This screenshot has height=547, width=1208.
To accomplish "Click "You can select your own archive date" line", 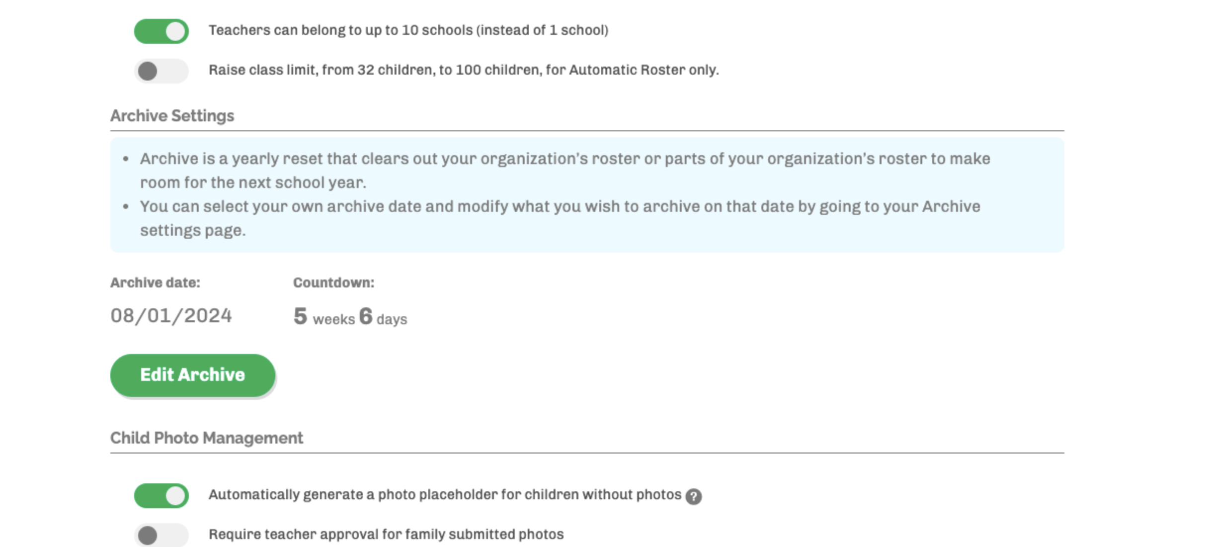I will coord(560,207).
